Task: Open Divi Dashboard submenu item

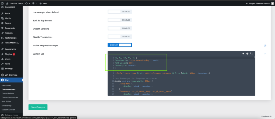Action: [6, 85]
